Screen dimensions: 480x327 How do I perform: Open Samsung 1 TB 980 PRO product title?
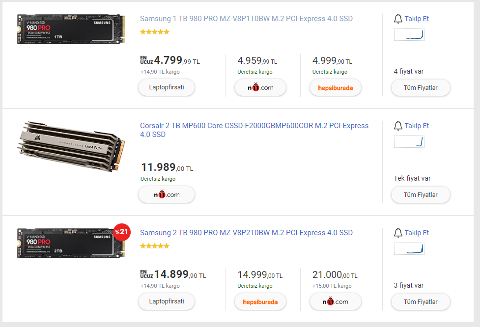click(x=246, y=19)
